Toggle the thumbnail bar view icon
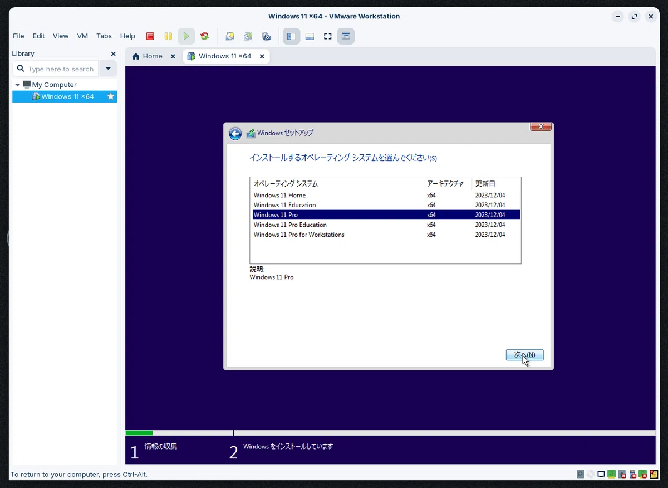Screen dimensions: 668x488 (x=310, y=36)
